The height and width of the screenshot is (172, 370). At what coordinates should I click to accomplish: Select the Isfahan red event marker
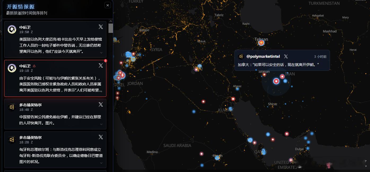click(264, 75)
